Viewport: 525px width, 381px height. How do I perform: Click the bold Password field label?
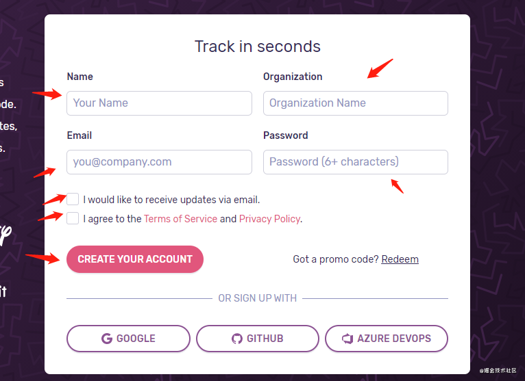tap(285, 135)
